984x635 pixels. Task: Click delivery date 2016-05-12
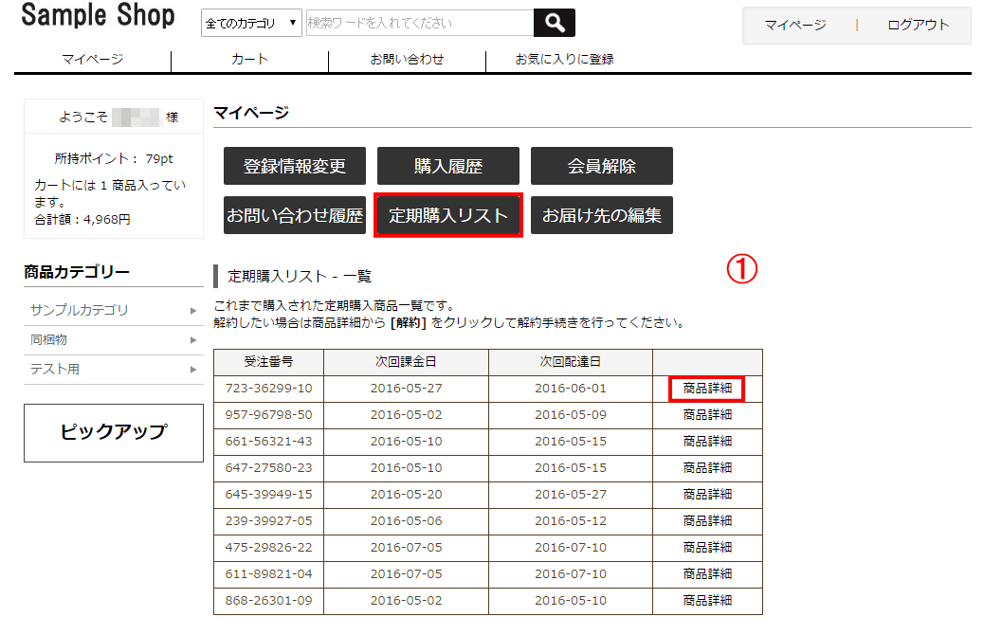click(571, 521)
